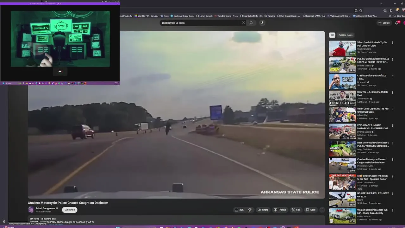Screen dimensions: 405x228
Task: Open the browser extensions puzzle icon
Action: click(391, 10)
